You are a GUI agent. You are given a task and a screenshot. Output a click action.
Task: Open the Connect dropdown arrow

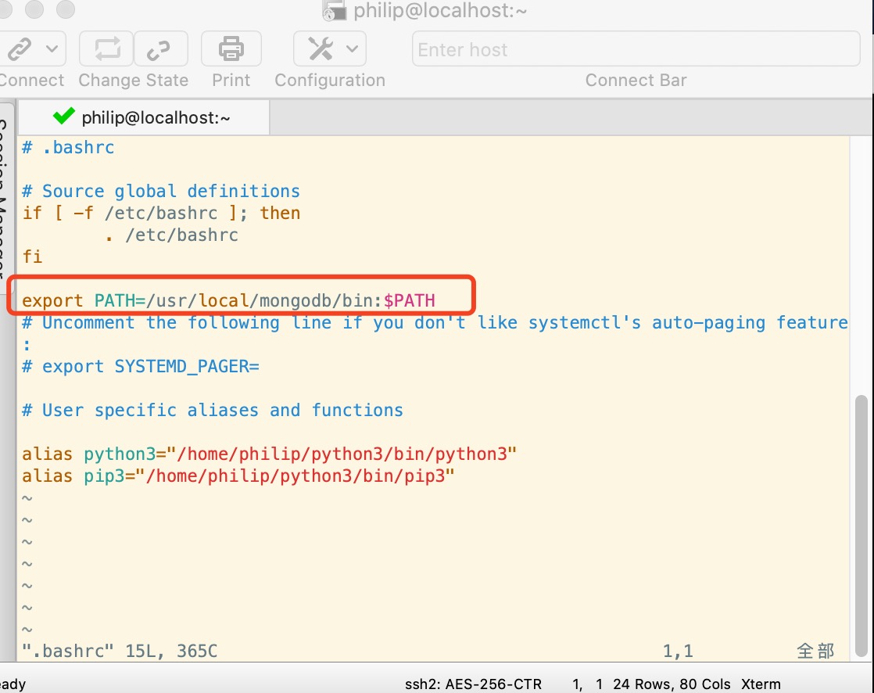click(x=52, y=49)
